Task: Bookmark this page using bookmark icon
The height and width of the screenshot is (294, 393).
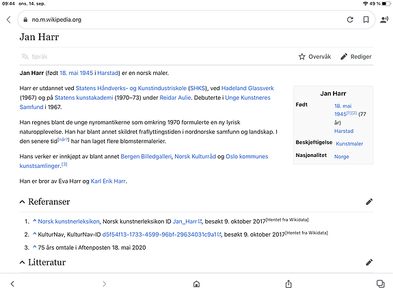Action: (x=366, y=20)
